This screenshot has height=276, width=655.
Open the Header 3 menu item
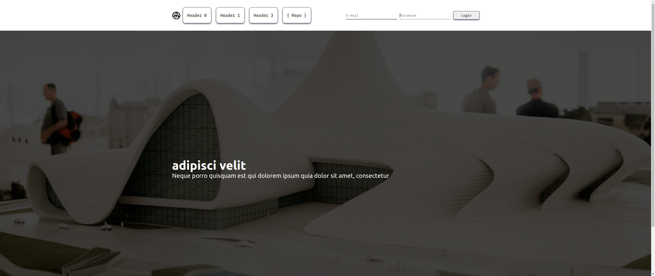264,15
